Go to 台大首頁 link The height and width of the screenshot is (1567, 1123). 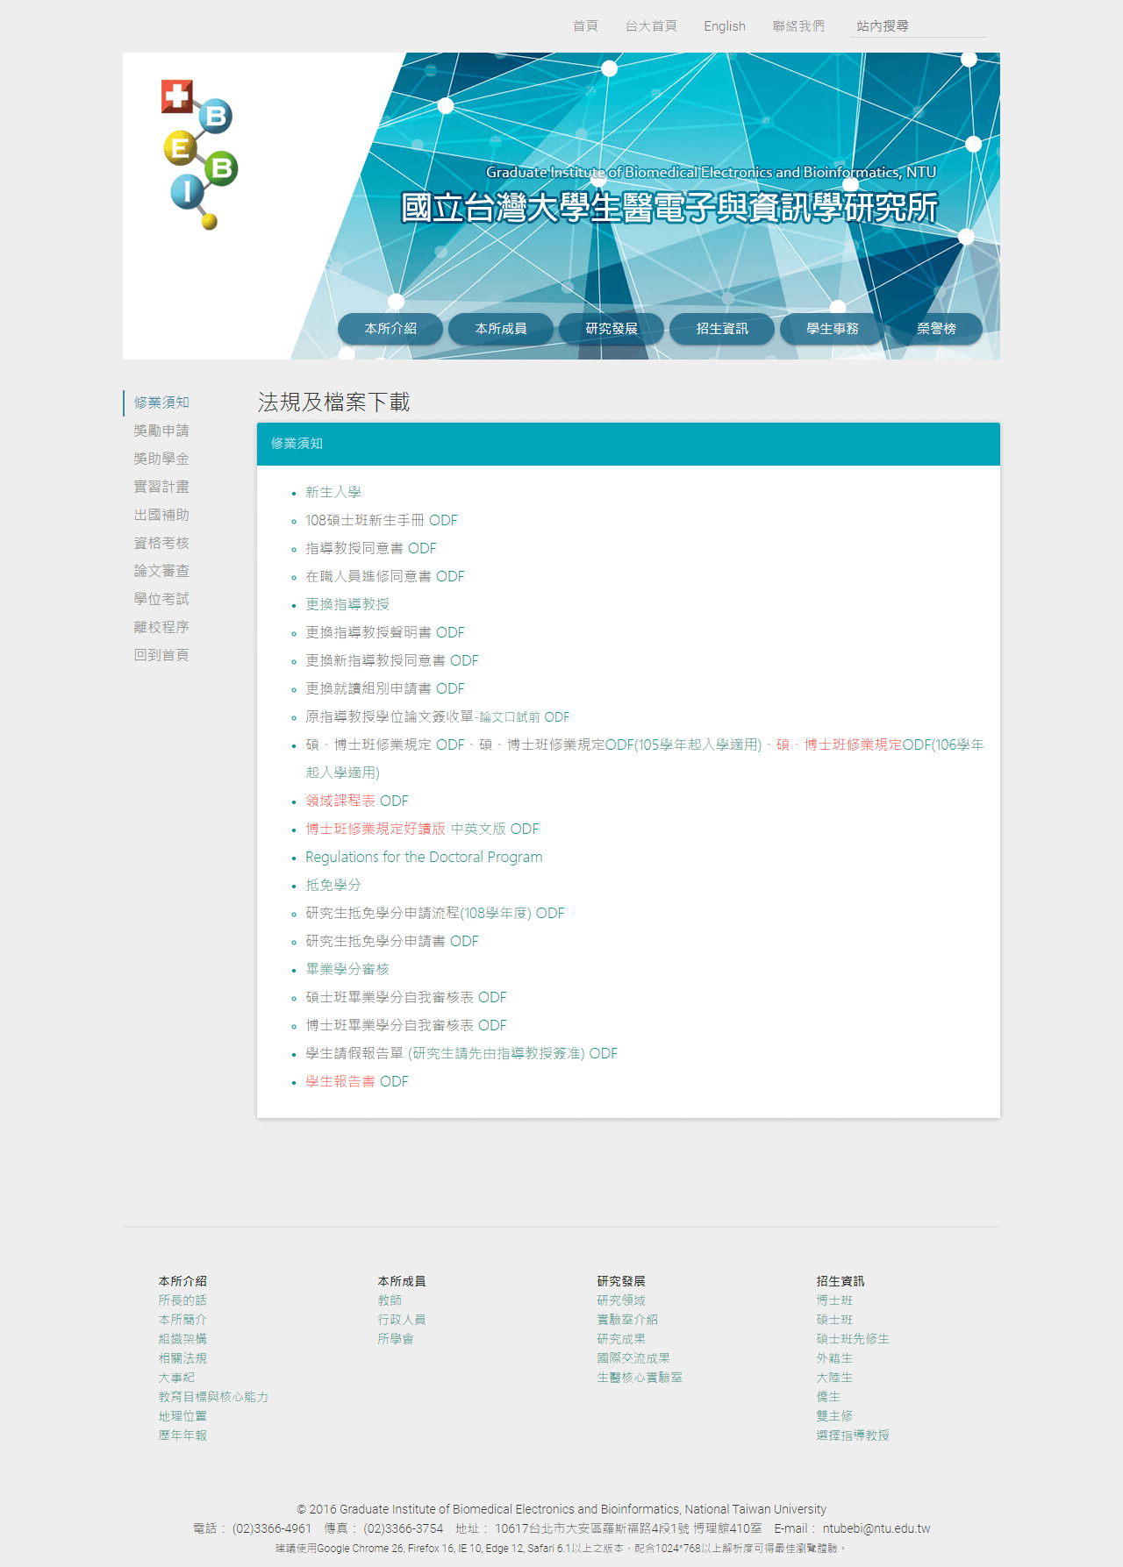pos(651,26)
